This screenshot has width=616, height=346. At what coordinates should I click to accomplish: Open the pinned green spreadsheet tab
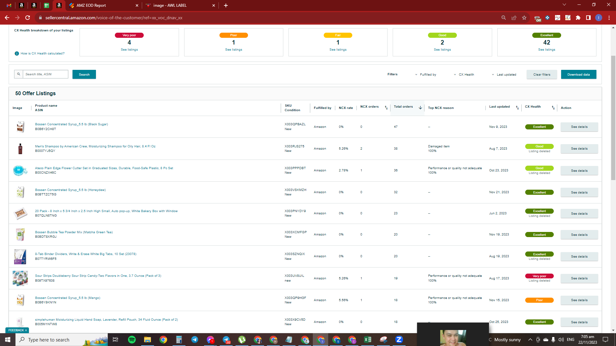47,5
